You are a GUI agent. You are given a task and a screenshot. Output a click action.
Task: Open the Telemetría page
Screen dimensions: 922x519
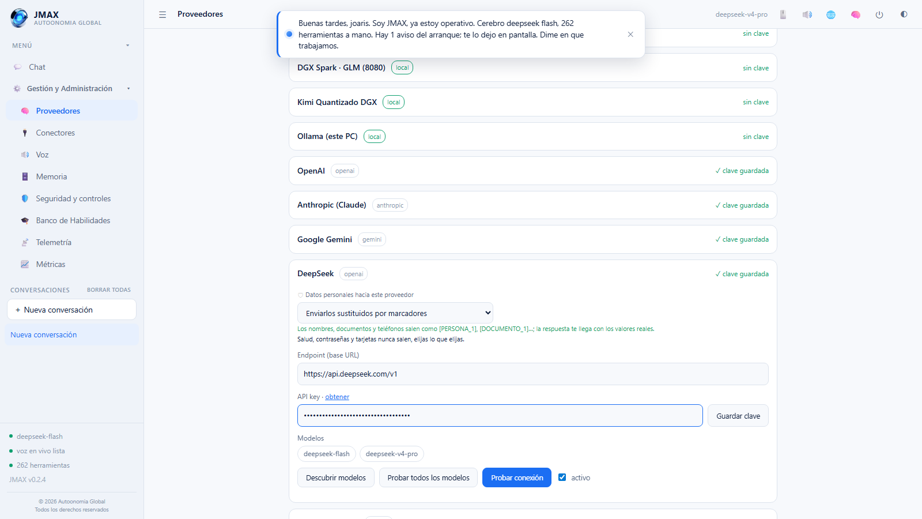click(x=71, y=242)
